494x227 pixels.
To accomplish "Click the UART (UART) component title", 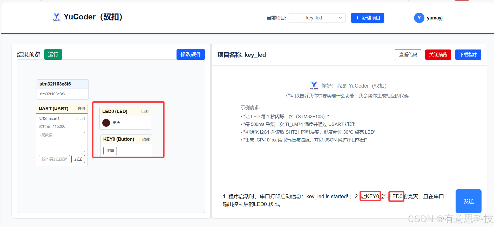I will [53, 109].
